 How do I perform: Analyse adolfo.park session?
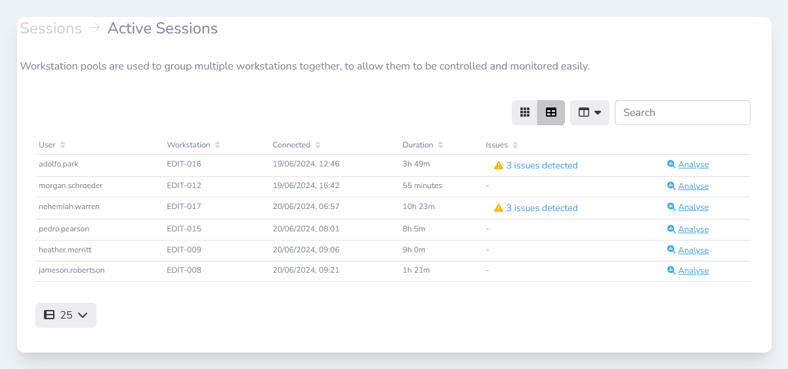(x=693, y=165)
